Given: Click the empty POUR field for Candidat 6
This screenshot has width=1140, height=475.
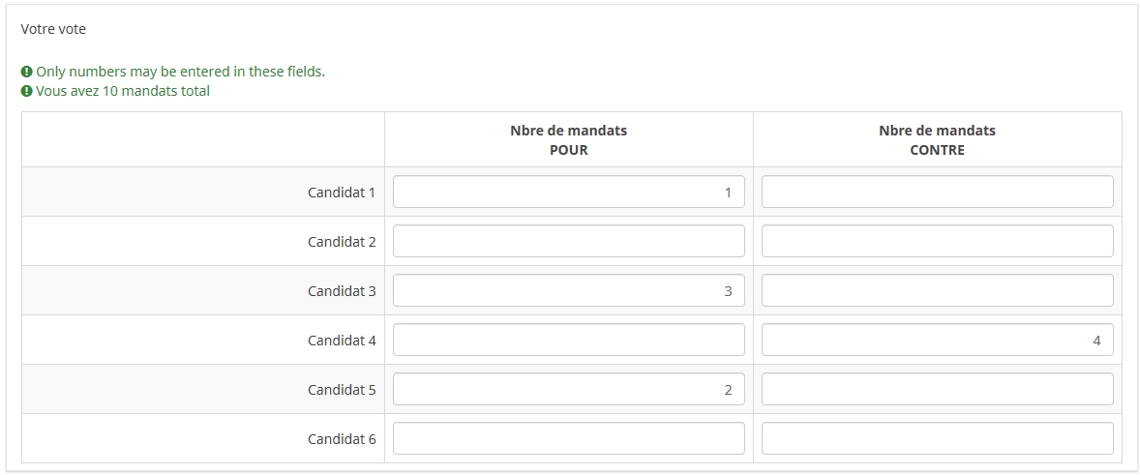Looking at the screenshot, I should pyautogui.click(x=568, y=438).
